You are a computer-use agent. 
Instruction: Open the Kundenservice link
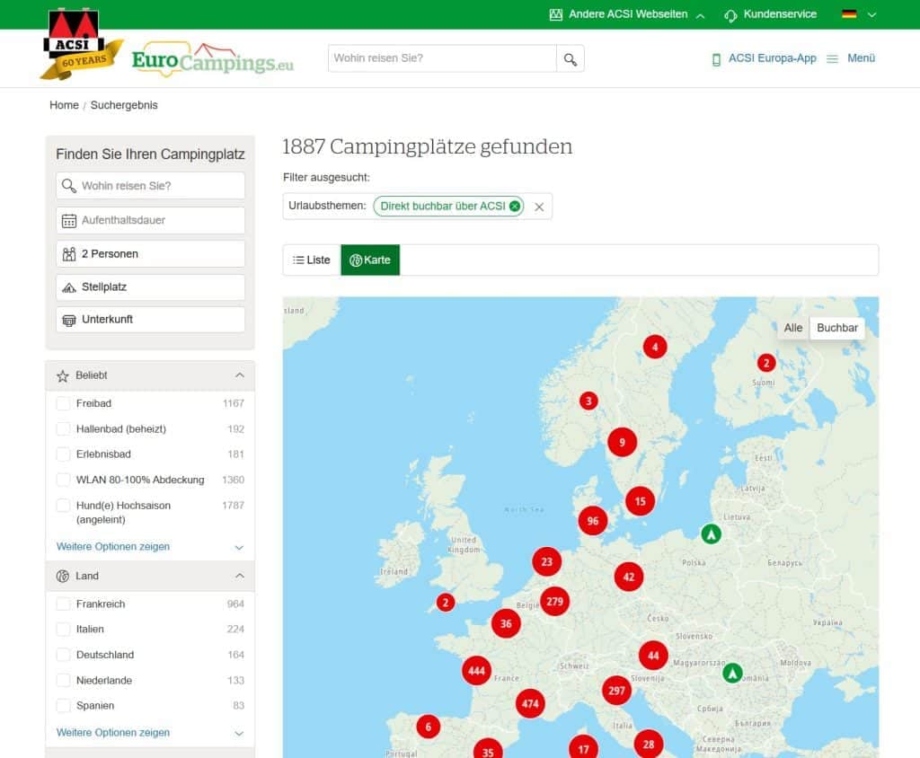click(x=780, y=14)
